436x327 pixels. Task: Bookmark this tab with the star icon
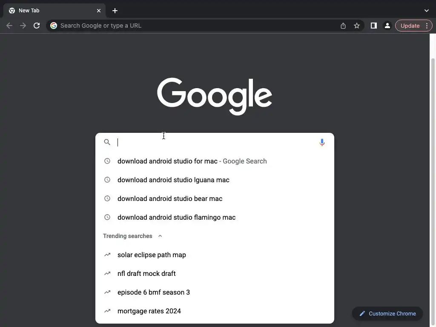357,26
